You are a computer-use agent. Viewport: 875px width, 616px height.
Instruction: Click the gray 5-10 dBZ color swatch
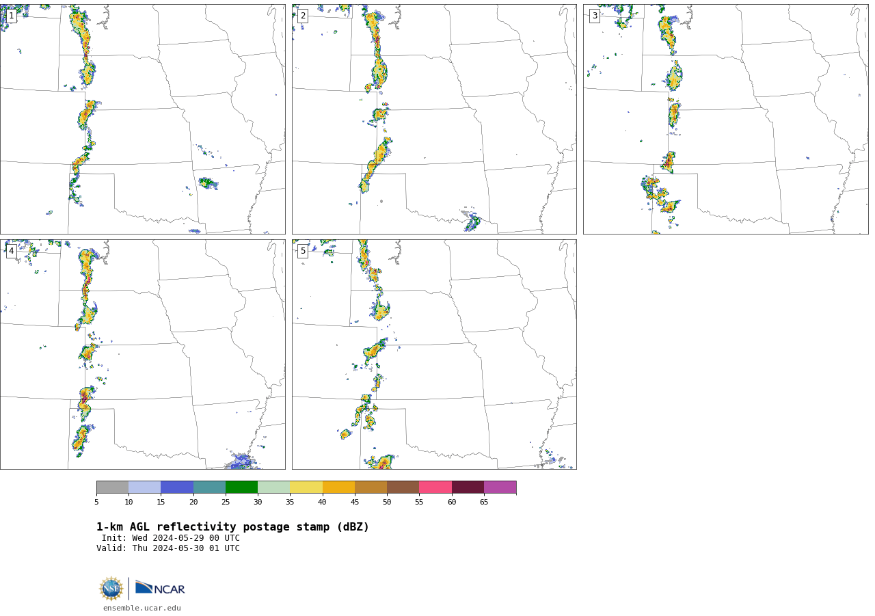tap(112, 487)
